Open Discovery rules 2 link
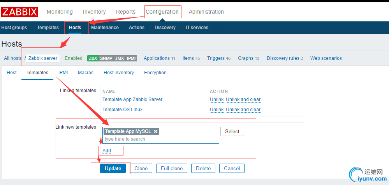 pos(285,58)
